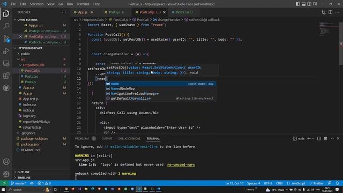Click the Windows Start button
The image size is (343, 193).
click(3, 189)
